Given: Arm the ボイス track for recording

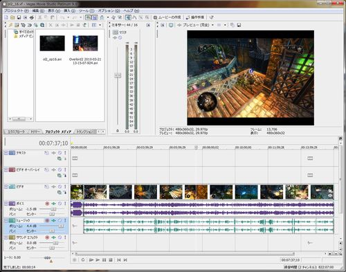Looking at the screenshot, I should click(x=47, y=203).
